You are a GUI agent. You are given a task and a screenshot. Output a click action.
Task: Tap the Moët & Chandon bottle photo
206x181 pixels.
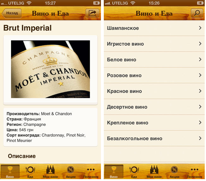(50, 69)
